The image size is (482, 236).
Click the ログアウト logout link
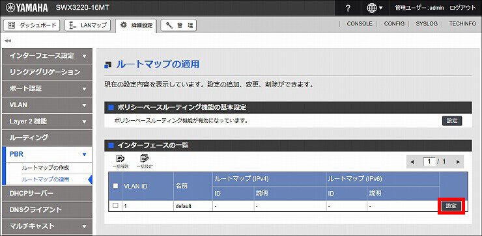tap(462, 8)
